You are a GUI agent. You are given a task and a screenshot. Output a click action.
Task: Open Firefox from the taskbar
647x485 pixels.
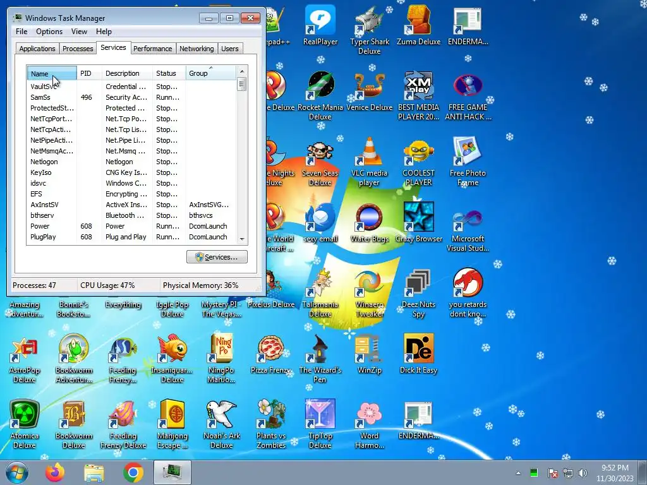pyautogui.click(x=56, y=472)
